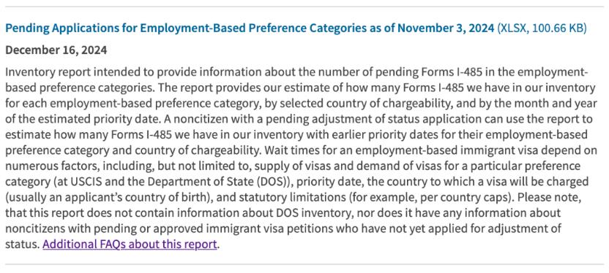Click the XLSX, 100.66 KB file info
The height and width of the screenshot is (273, 609).
pos(542,28)
